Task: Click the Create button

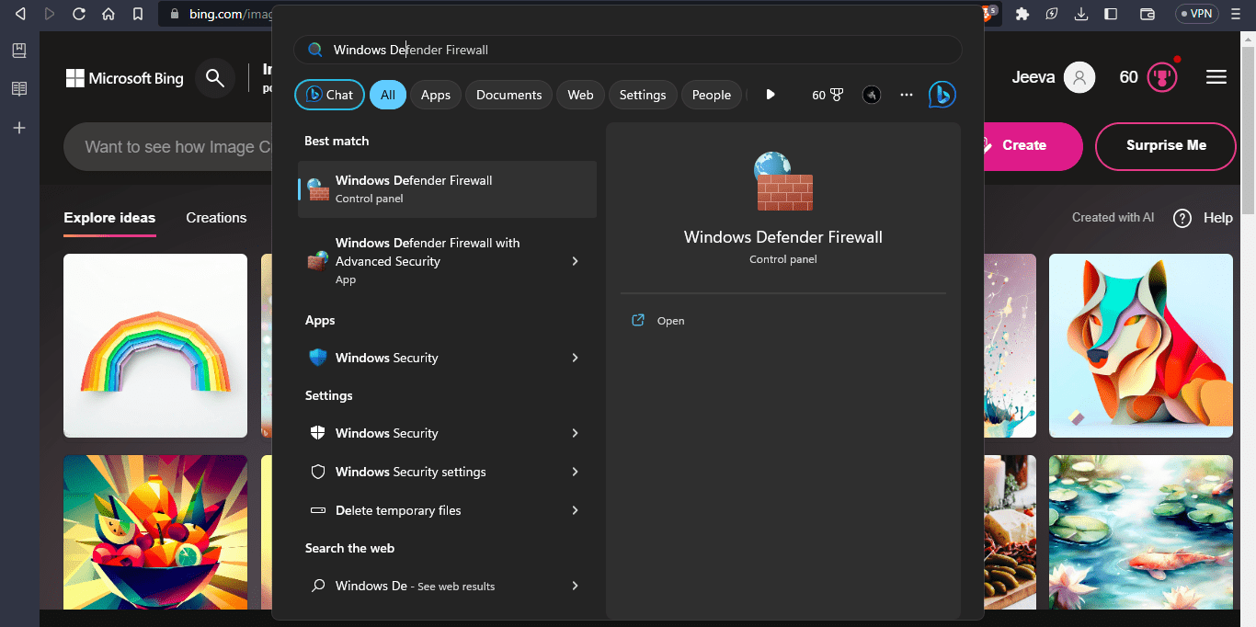Action: [x=1023, y=146]
